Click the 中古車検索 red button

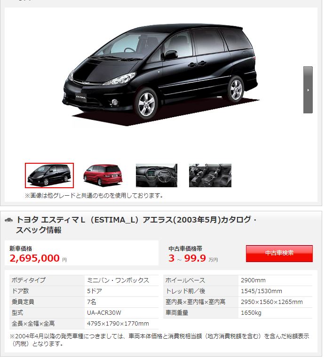279,254
